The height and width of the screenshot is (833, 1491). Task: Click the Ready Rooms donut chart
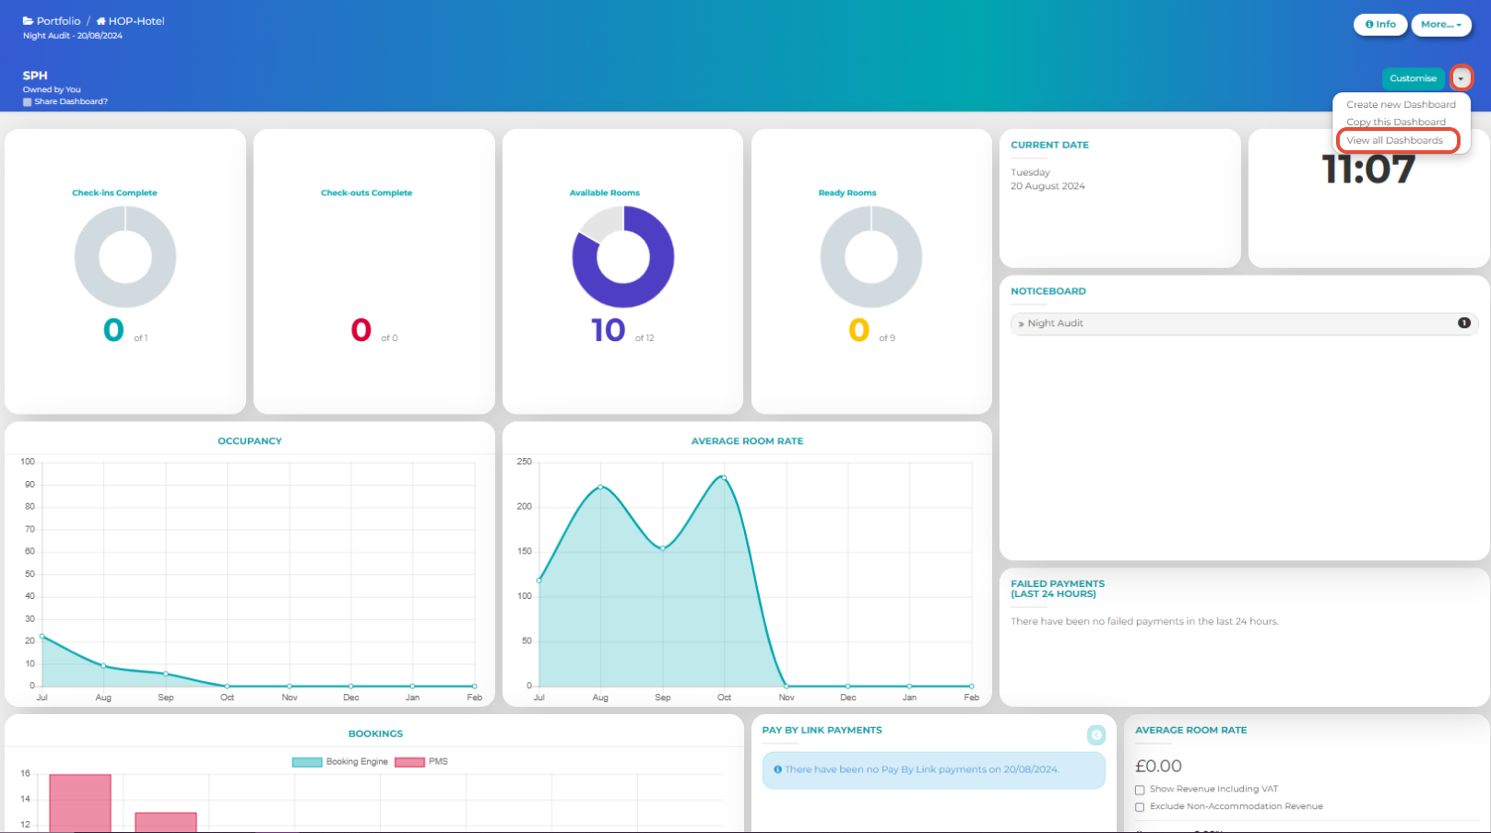tap(871, 257)
